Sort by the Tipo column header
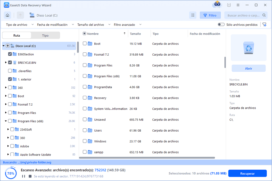Viewport: 272px width, 181px height. click(155, 34)
